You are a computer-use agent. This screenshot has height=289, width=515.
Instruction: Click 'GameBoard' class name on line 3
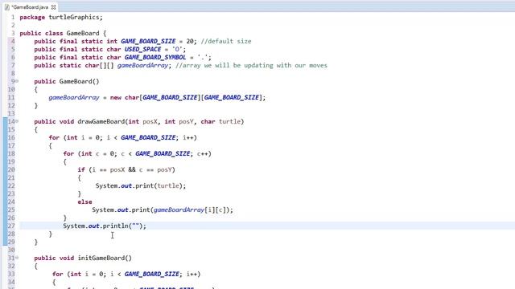coord(83,33)
